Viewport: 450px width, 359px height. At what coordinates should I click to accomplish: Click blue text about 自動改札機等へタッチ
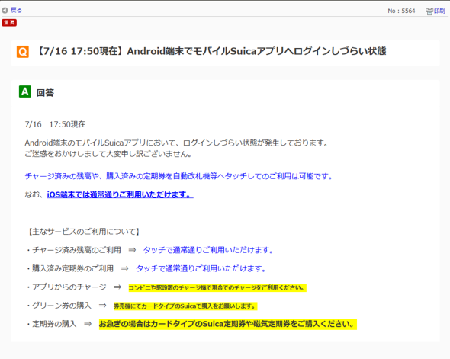coord(178,176)
